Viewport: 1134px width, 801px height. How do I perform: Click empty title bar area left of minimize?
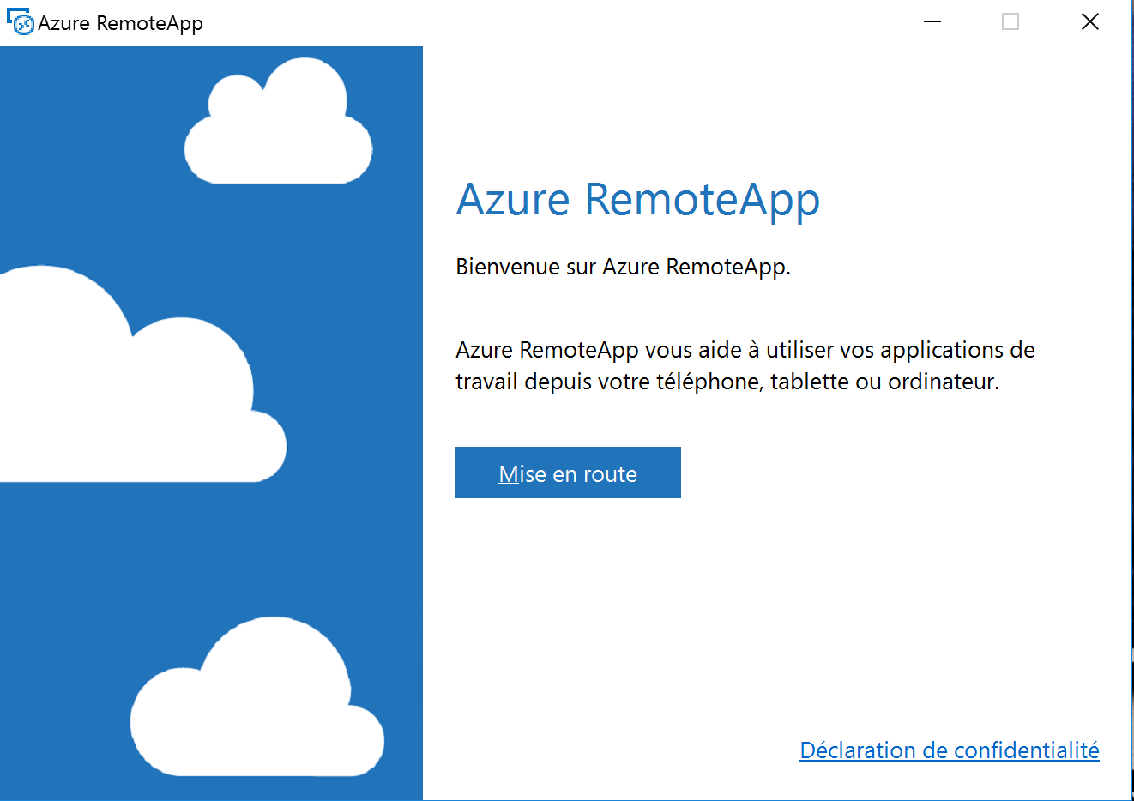(558, 23)
